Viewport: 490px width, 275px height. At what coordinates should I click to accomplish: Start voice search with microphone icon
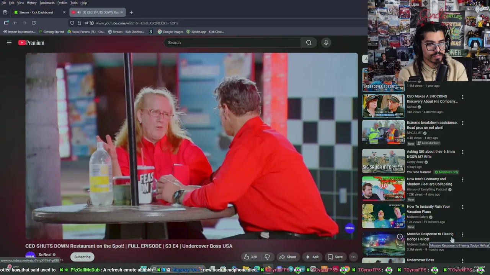pyautogui.click(x=326, y=42)
